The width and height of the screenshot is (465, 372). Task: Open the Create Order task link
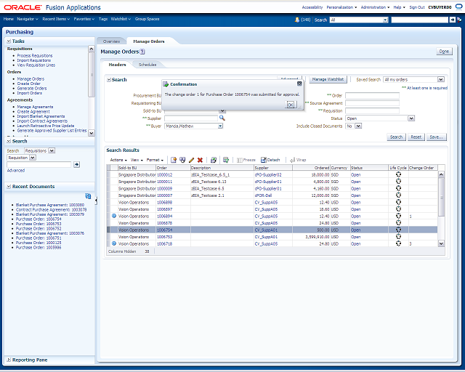[29, 84]
